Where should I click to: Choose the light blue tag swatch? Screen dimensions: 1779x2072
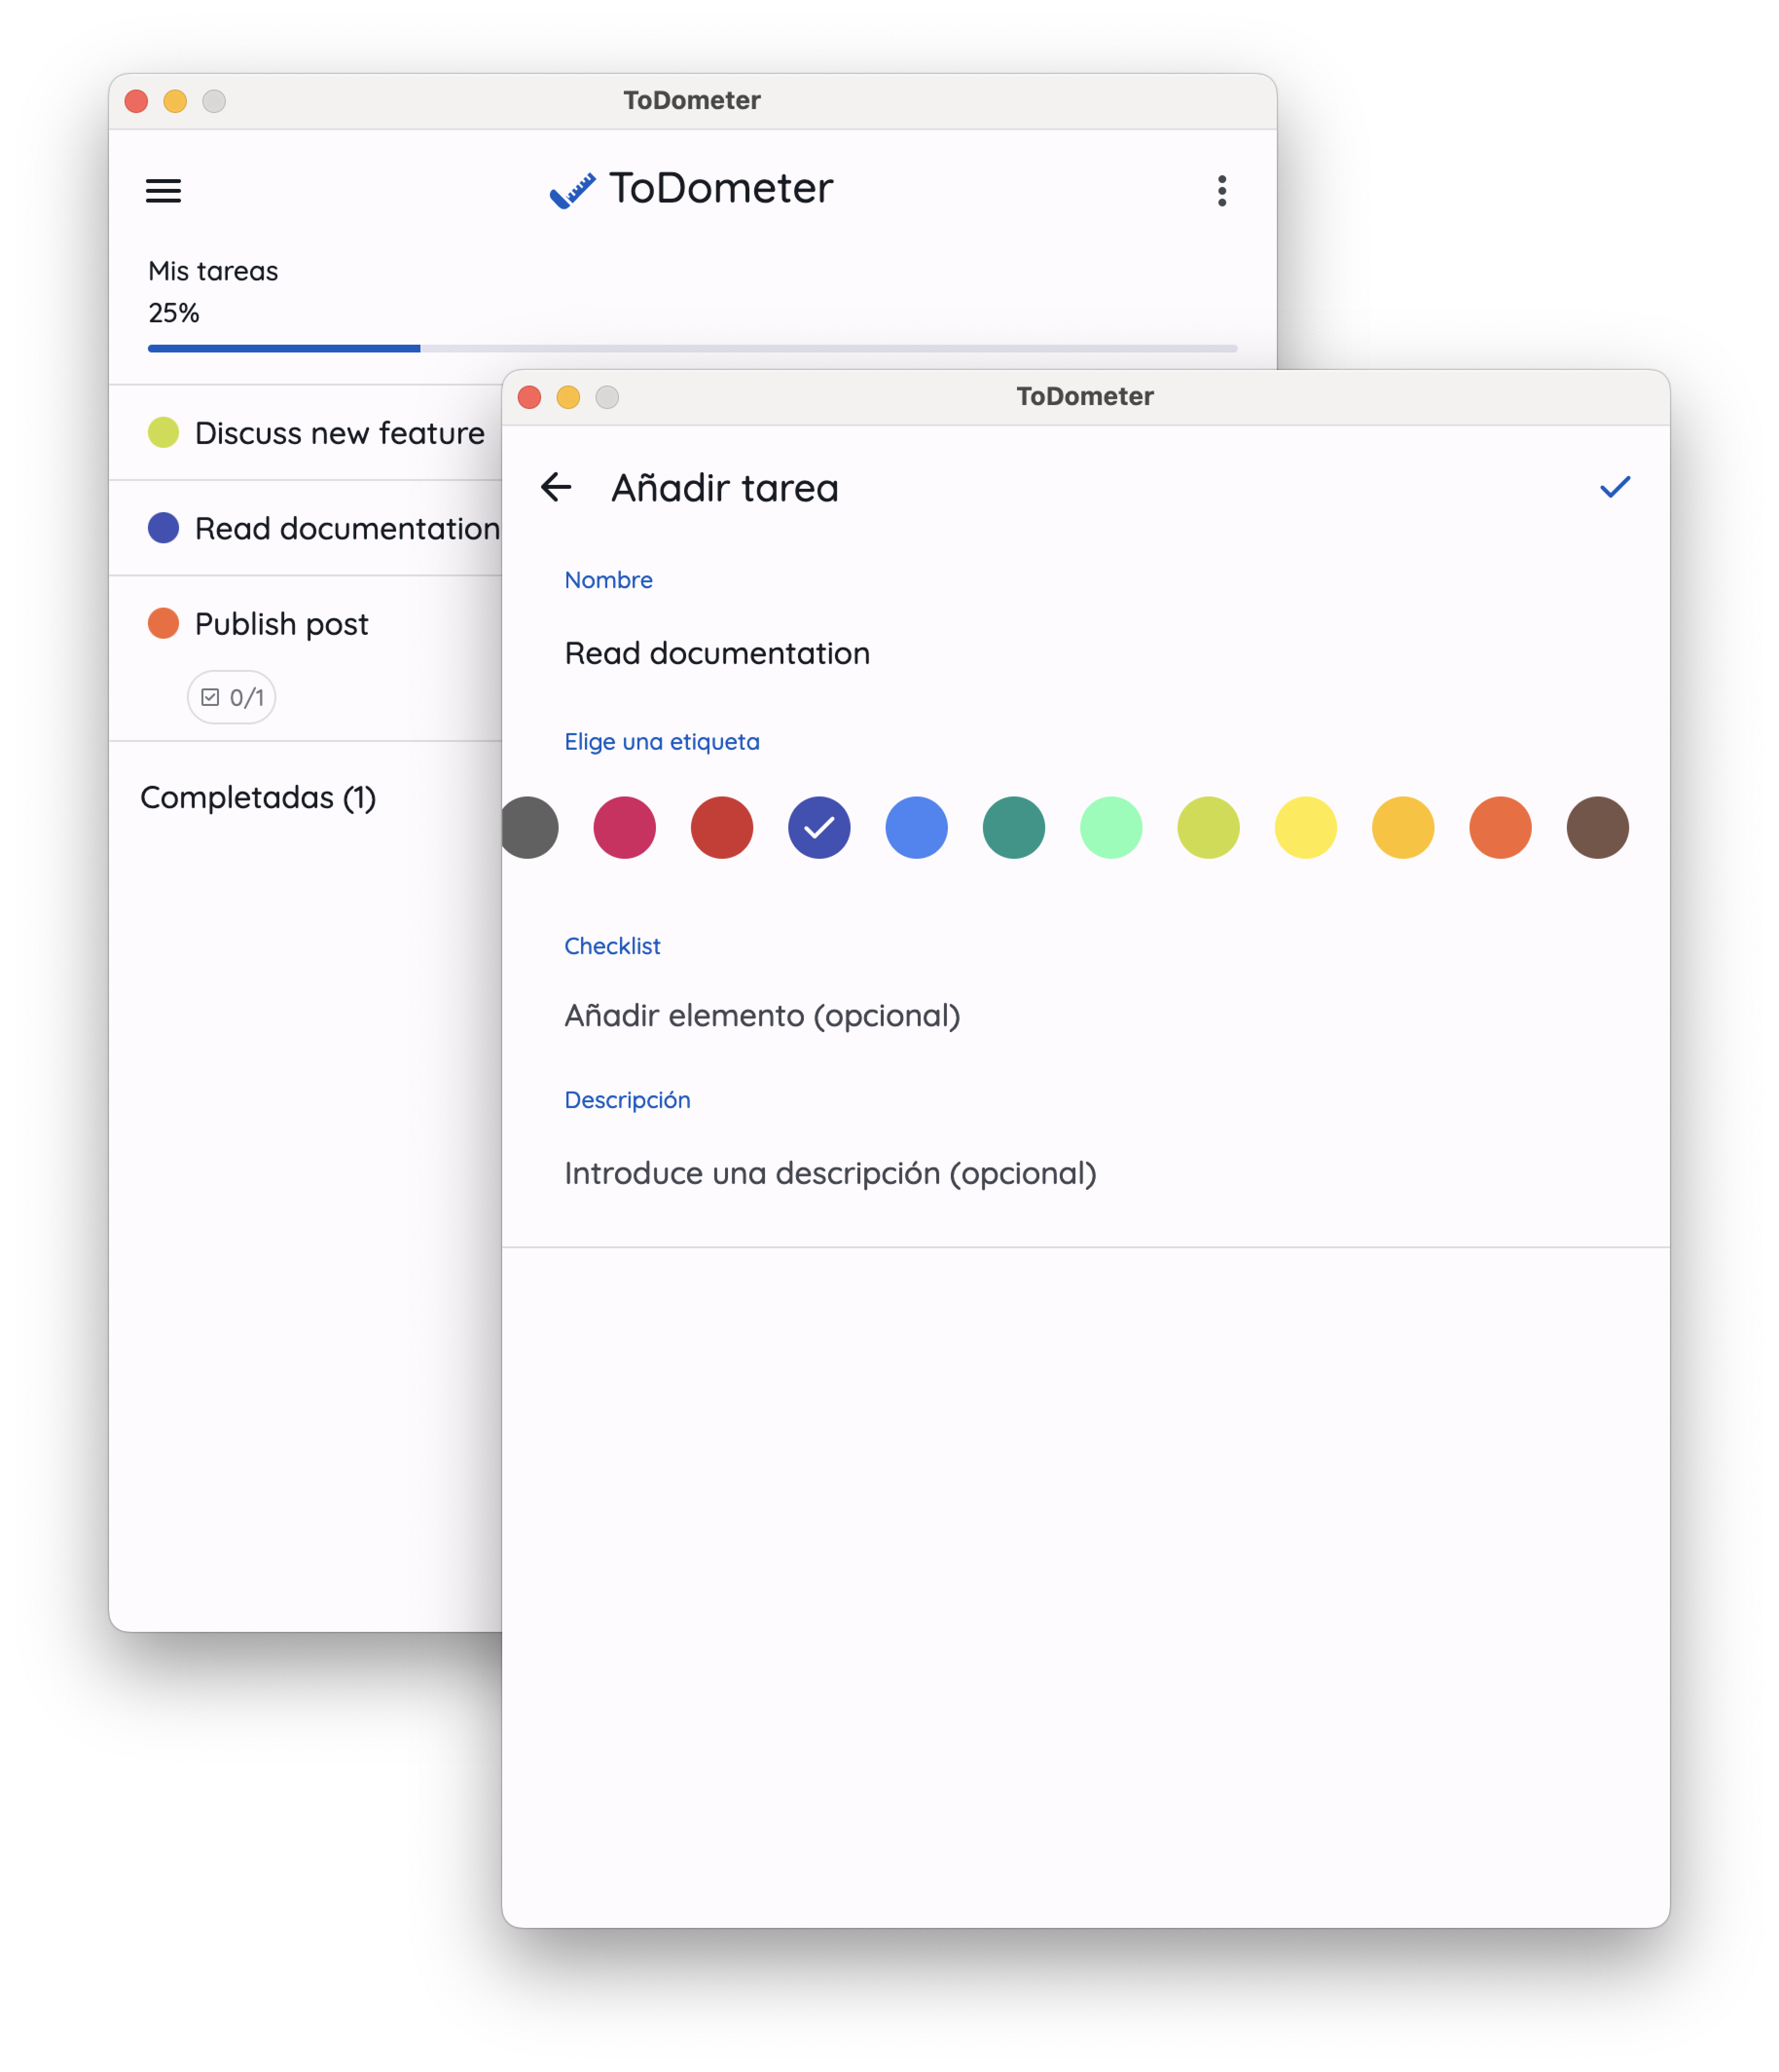point(916,827)
